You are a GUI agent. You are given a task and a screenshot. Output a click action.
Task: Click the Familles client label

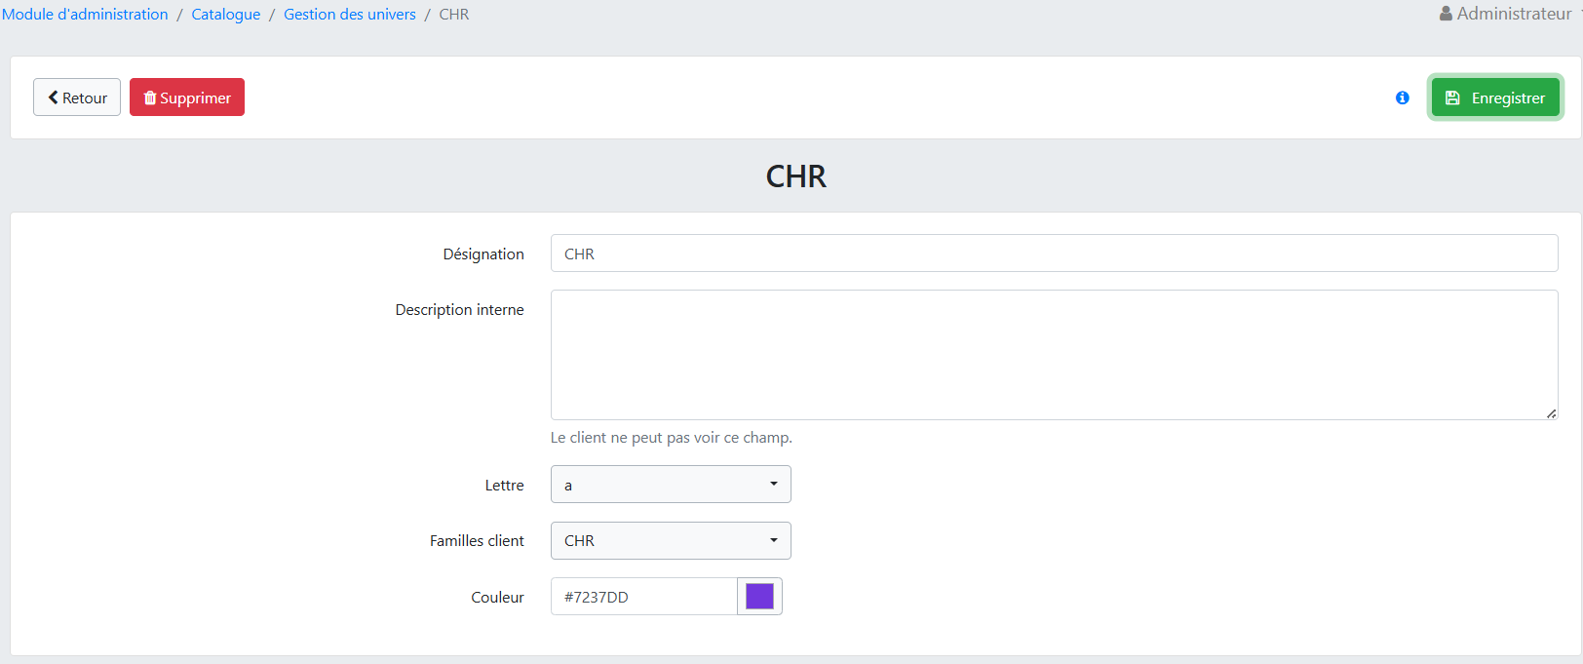pyautogui.click(x=477, y=541)
